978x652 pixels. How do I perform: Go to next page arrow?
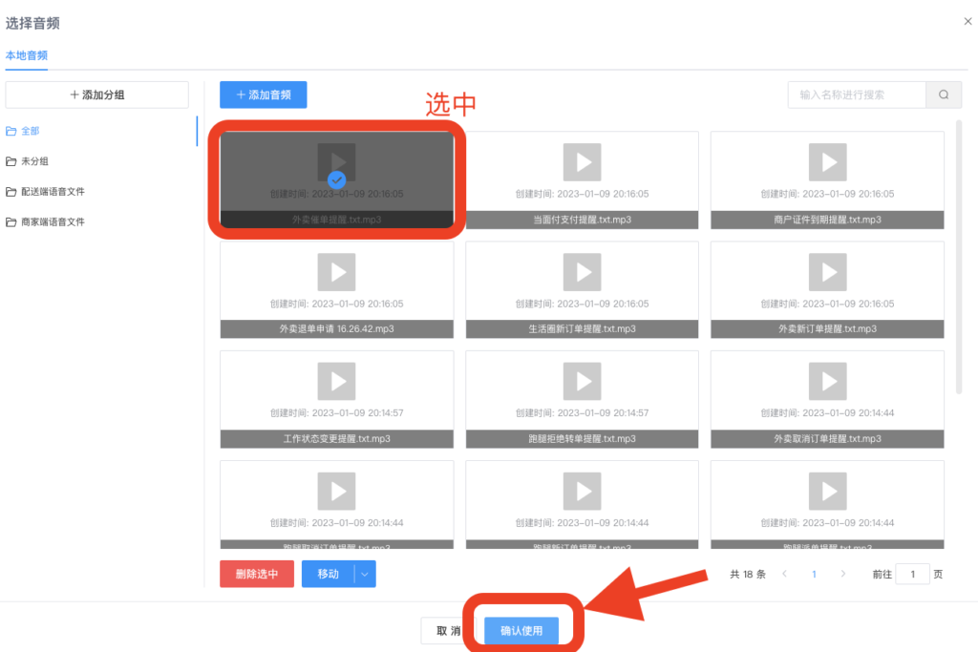pyautogui.click(x=843, y=574)
